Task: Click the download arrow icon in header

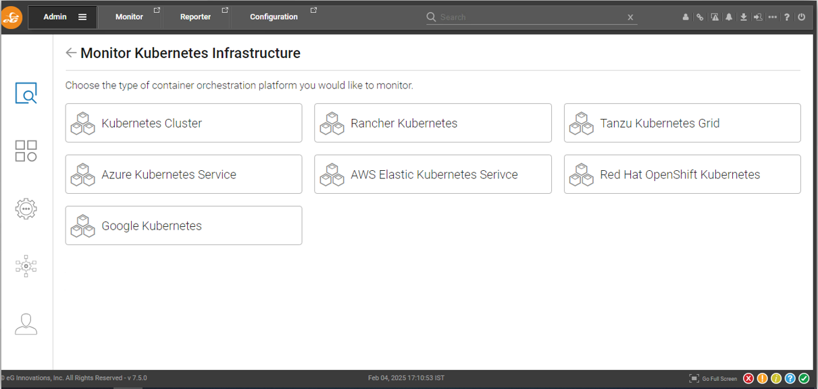Action: pos(743,18)
